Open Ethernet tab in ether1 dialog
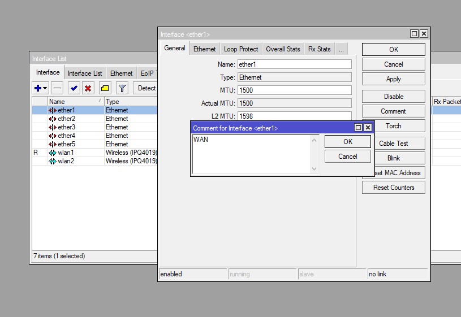The width and height of the screenshot is (461, 317). (x=205, y=49)
